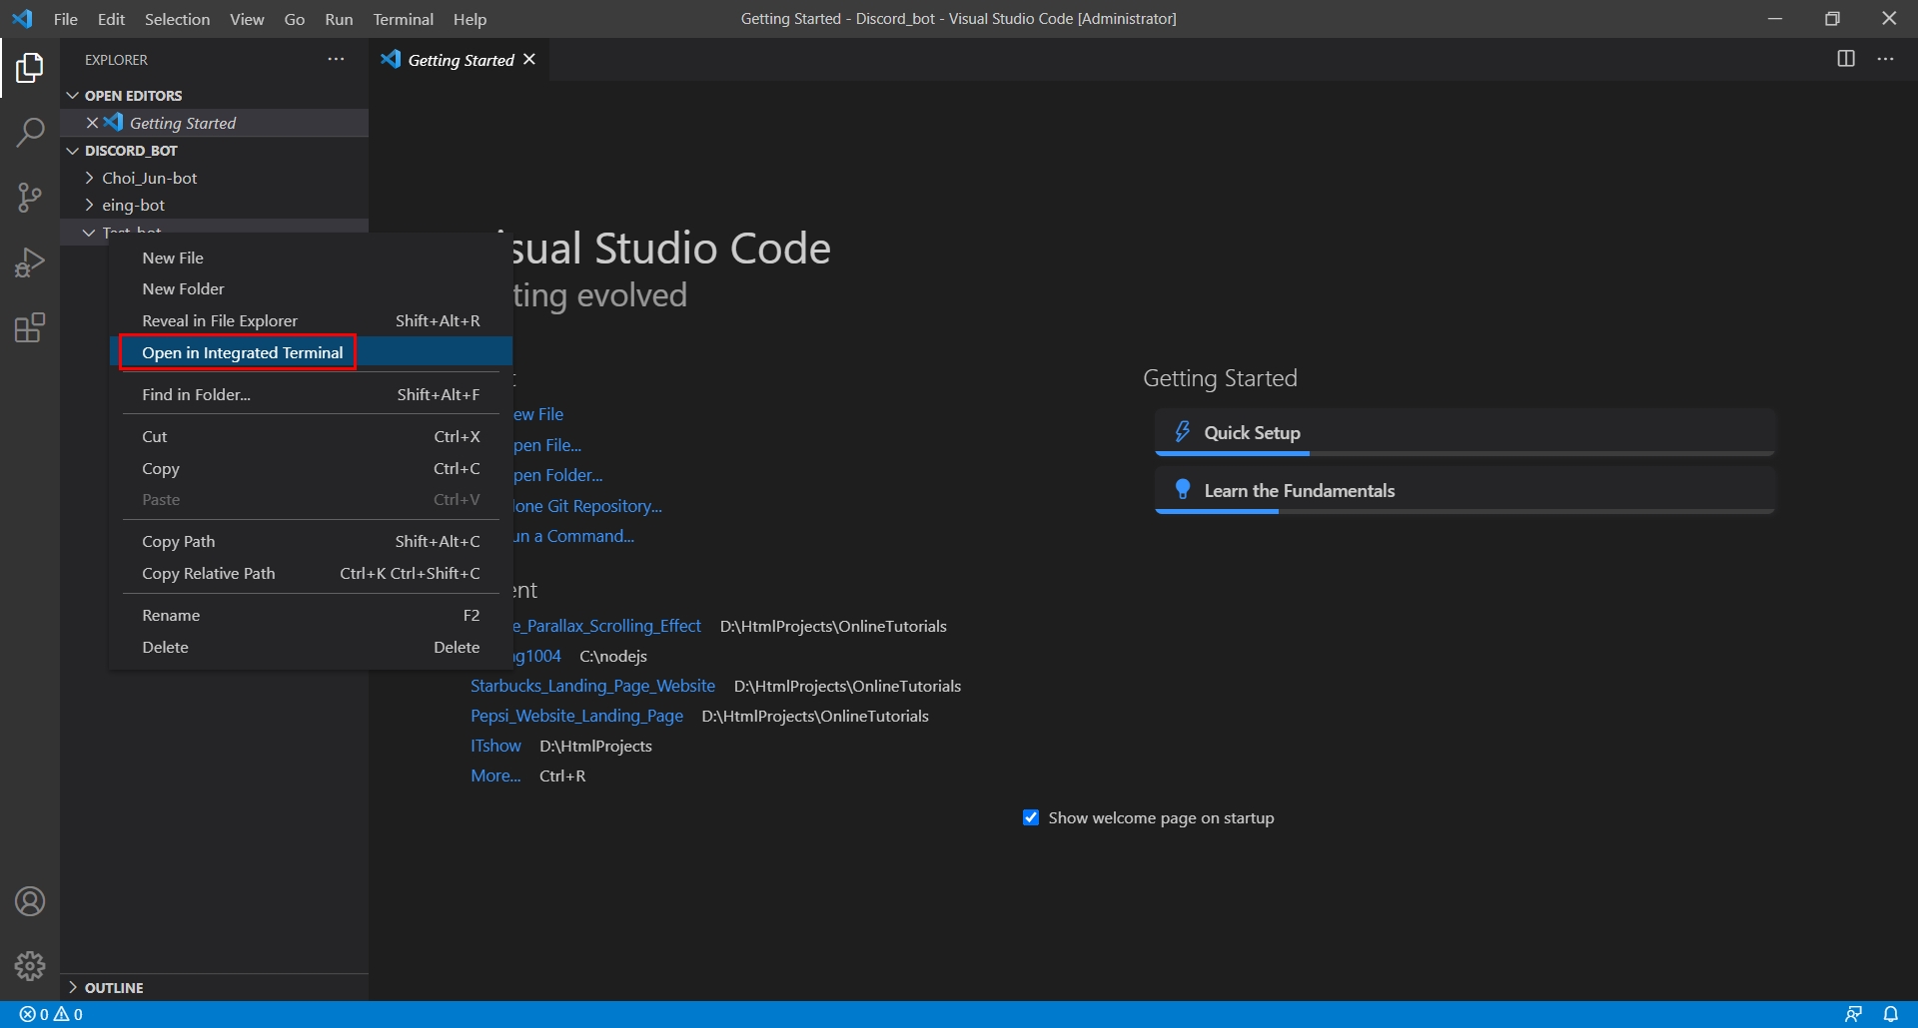Choose Delete from context menu
This screenshot has height=1028, width=1918.
click(311, 647)
